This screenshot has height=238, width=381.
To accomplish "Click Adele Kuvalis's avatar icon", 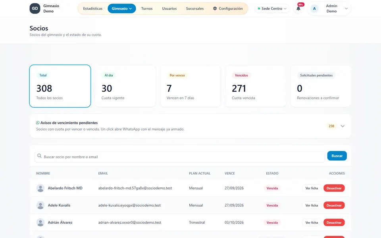I will pos(40,205).
